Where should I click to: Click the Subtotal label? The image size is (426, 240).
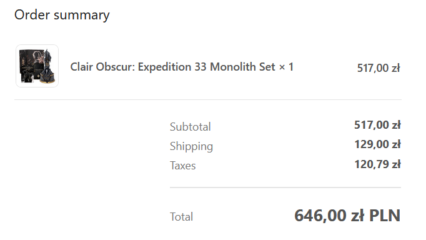pyautogui.click(x=190, y=127)
